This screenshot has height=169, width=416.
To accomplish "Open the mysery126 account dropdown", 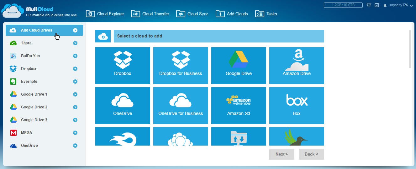I will click(401, 5).
